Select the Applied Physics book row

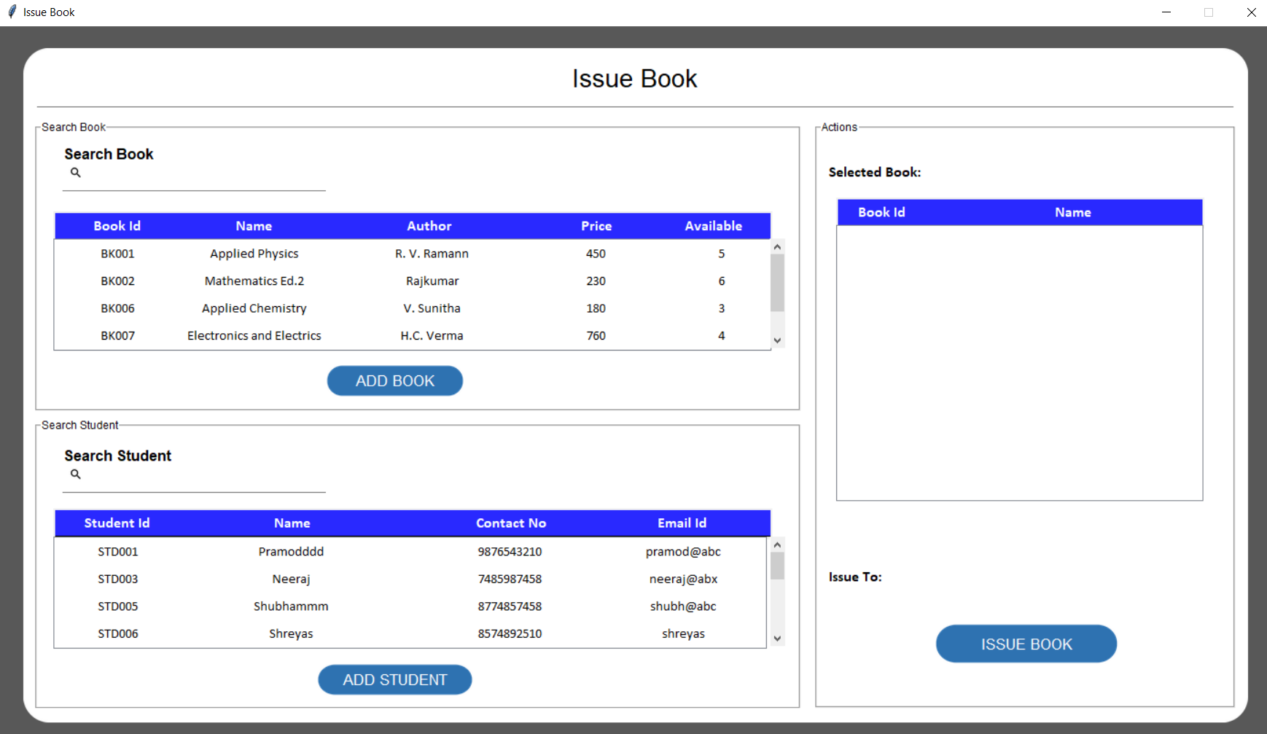click(254, 254)
